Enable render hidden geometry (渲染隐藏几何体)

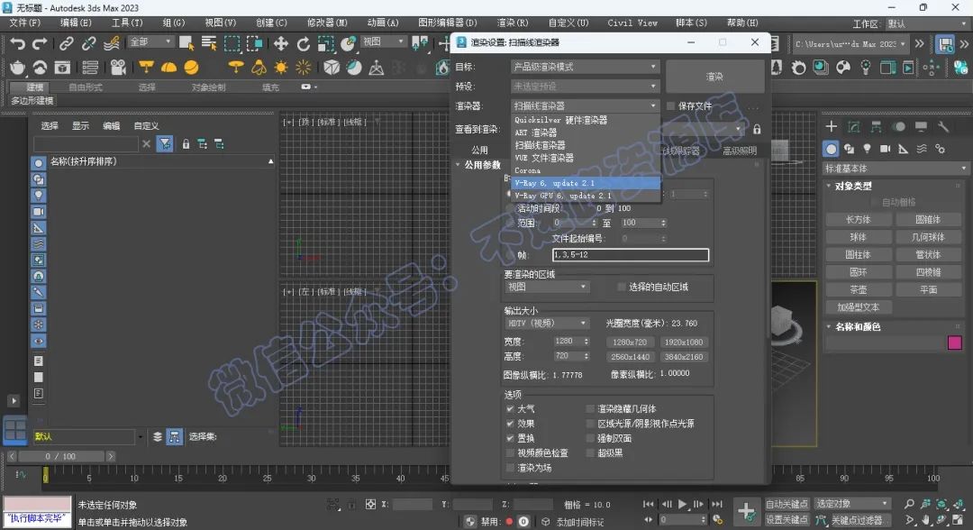click(x=590, y=409)
